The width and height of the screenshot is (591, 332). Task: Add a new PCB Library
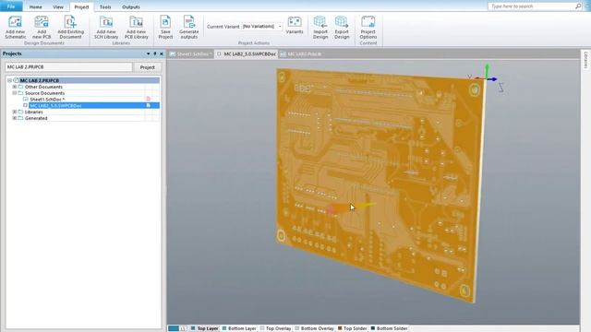pyautogui.click(x=136, y=27)
